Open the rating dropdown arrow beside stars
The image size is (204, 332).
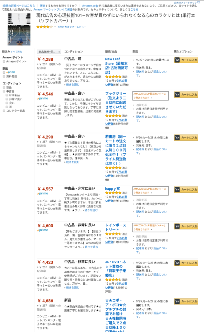(55, 27)
